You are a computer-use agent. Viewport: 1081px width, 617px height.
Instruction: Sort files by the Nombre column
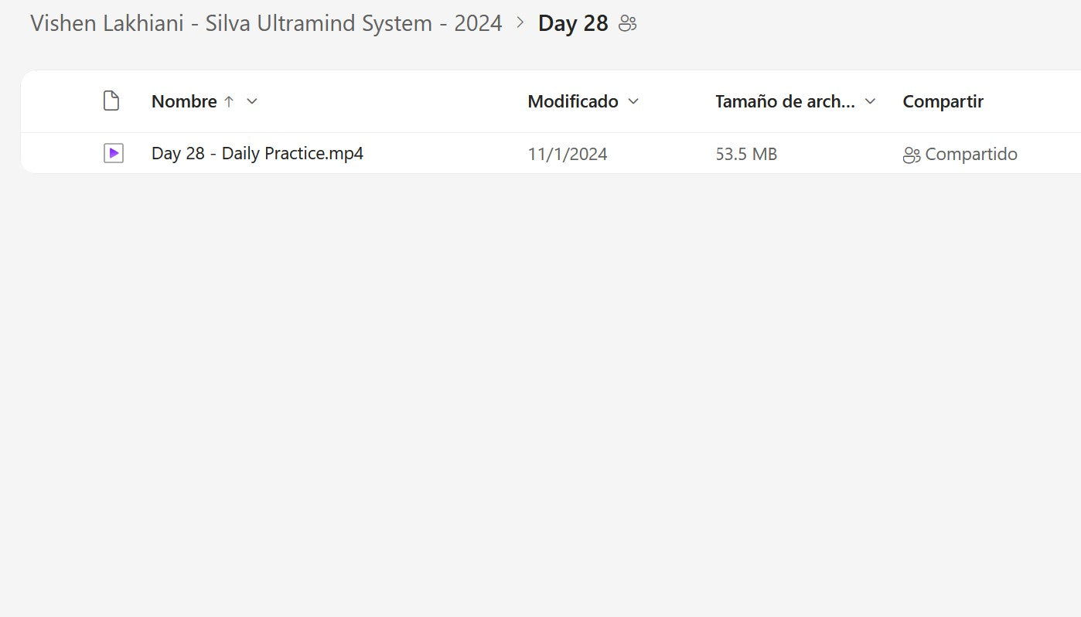184,101
